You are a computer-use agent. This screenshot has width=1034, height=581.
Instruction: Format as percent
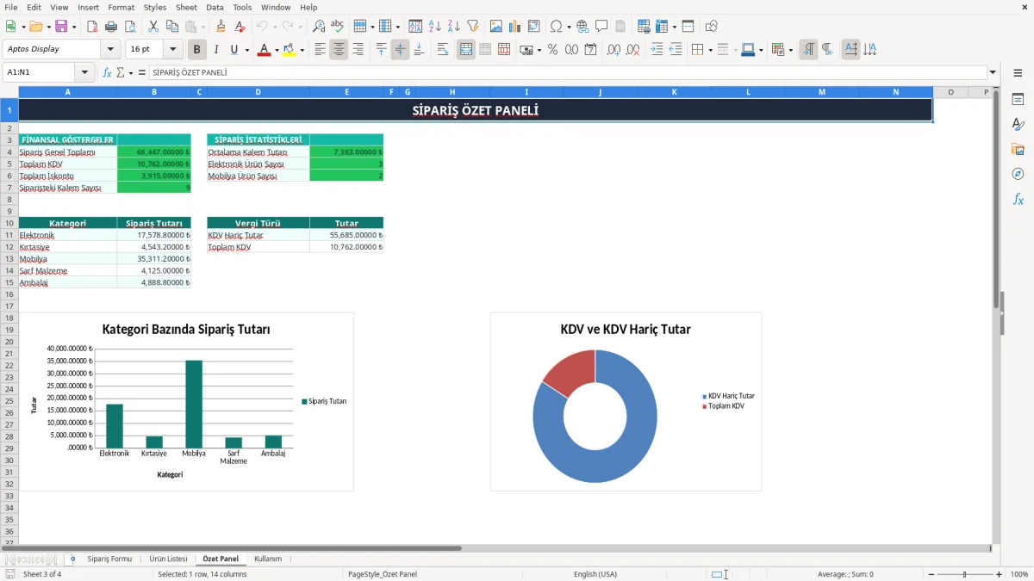pos(553,50)
